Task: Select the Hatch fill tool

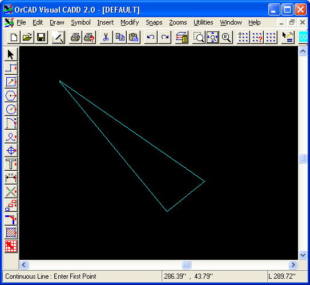Action: pos(11,232)
